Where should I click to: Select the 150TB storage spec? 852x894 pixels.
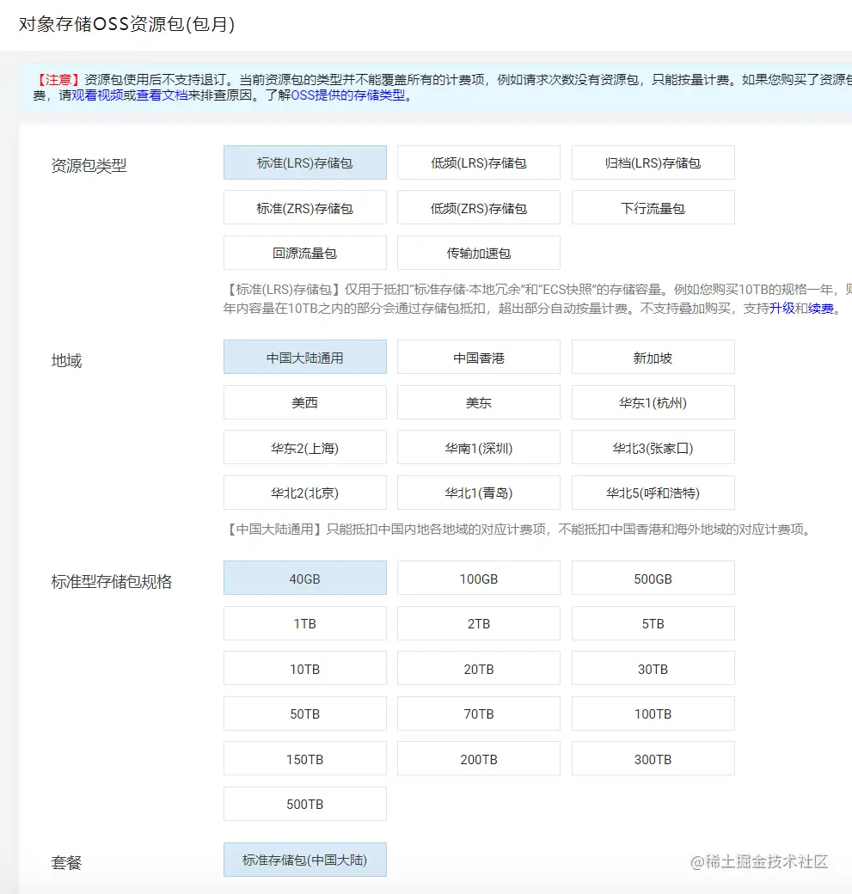pyautogui.click(x=304, y=759)
